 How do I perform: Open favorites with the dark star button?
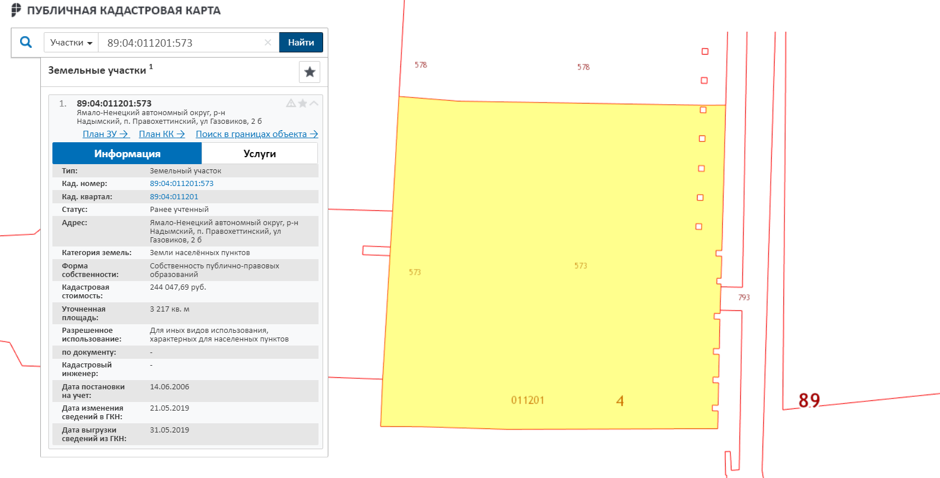(309, 72)
